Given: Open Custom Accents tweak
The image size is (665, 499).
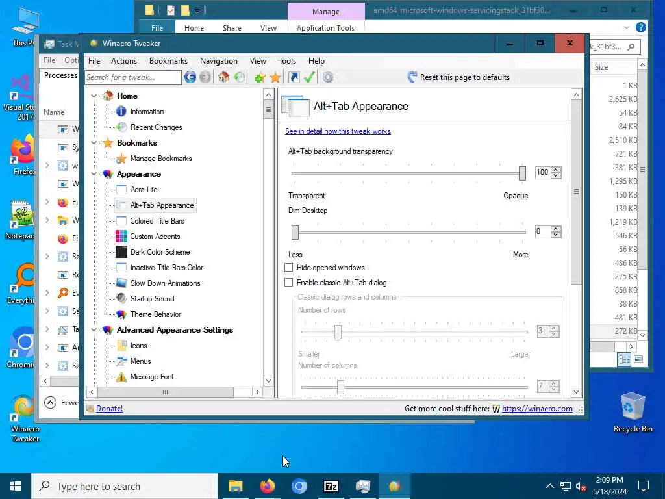Looking at the screenshot, I should coord(155,237).
